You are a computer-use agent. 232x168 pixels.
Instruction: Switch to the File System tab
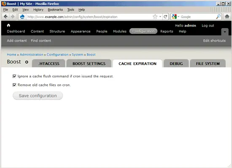tap(208, 64)
